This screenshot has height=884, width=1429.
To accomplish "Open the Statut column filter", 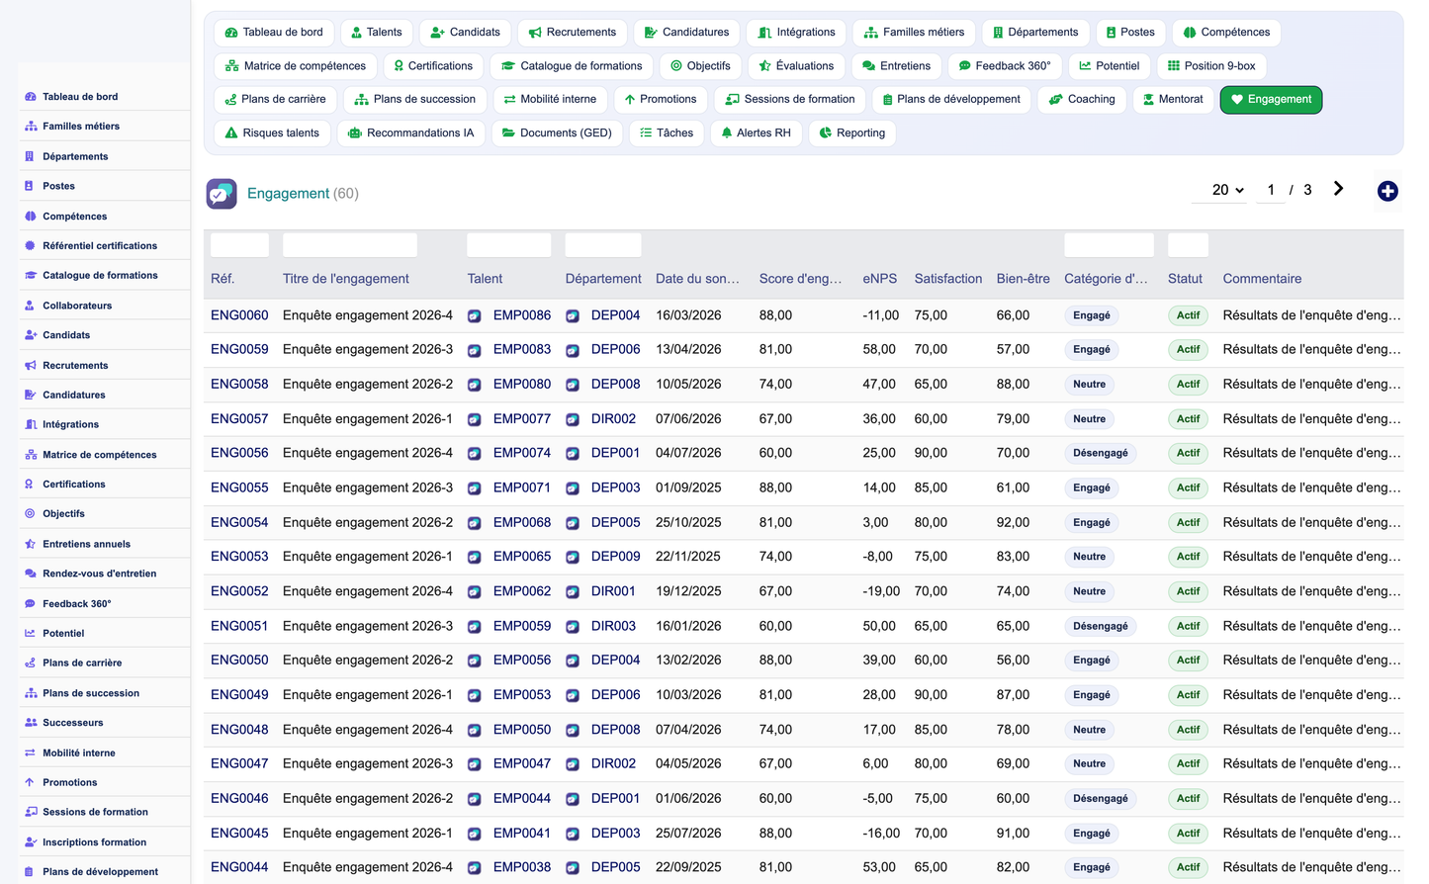I will (x=1188, y=245).
